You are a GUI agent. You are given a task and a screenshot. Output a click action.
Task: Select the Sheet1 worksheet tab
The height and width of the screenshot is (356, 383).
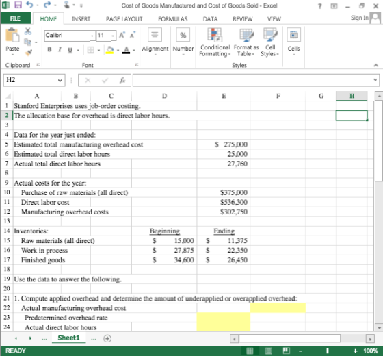coord(68,338)
